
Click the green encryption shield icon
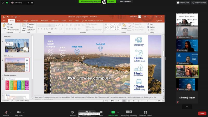(x=7, y=3)
